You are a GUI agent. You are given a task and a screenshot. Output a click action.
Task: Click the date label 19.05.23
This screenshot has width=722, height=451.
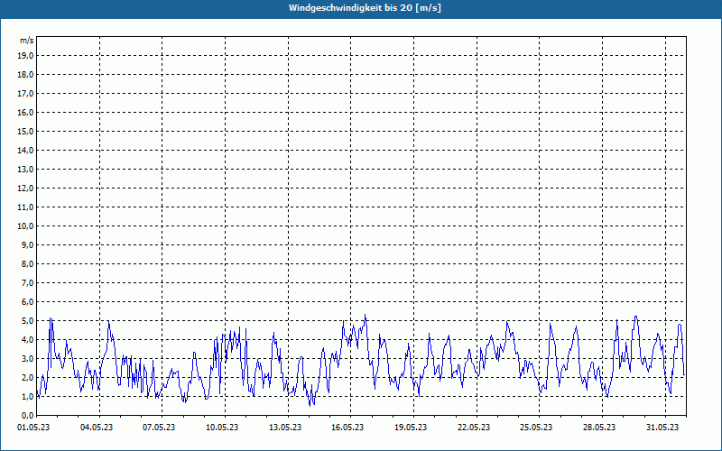(x=411, y=428)
